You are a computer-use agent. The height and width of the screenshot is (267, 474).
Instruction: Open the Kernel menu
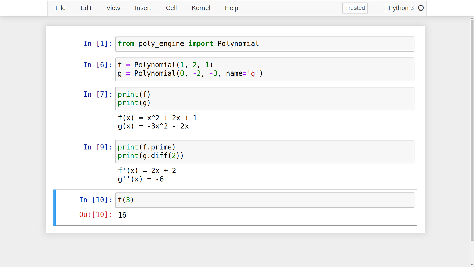(x=201, y=8)
